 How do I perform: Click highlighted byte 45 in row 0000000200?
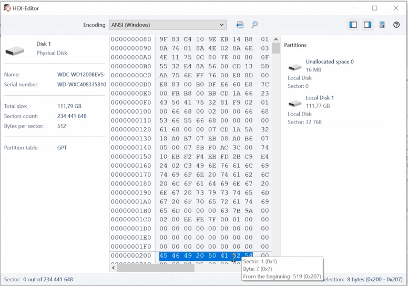[164, 256]
